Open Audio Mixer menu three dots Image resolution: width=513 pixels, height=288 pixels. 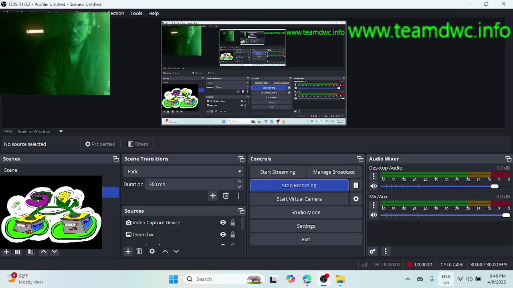point(386,251)
